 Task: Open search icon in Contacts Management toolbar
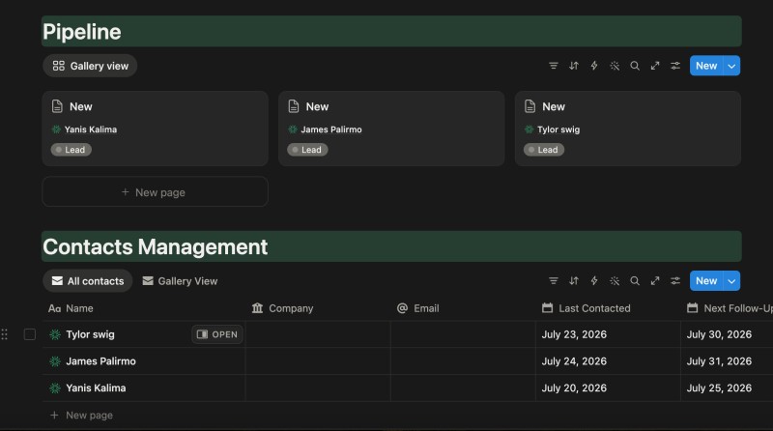coord(635,280)
